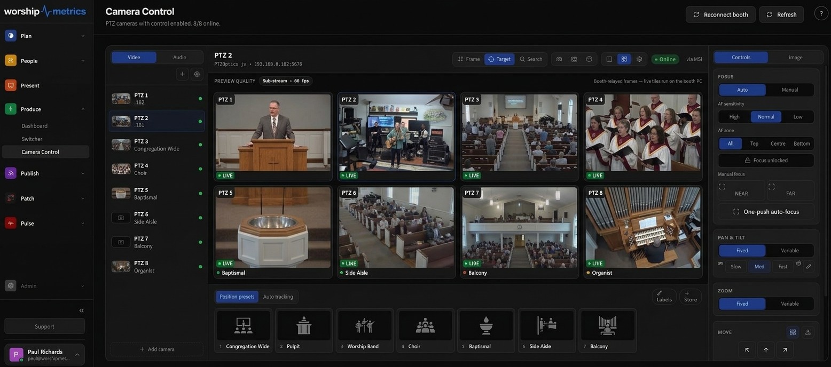
Task: Open the Switcher page
Action: click(x=32, y=139)
